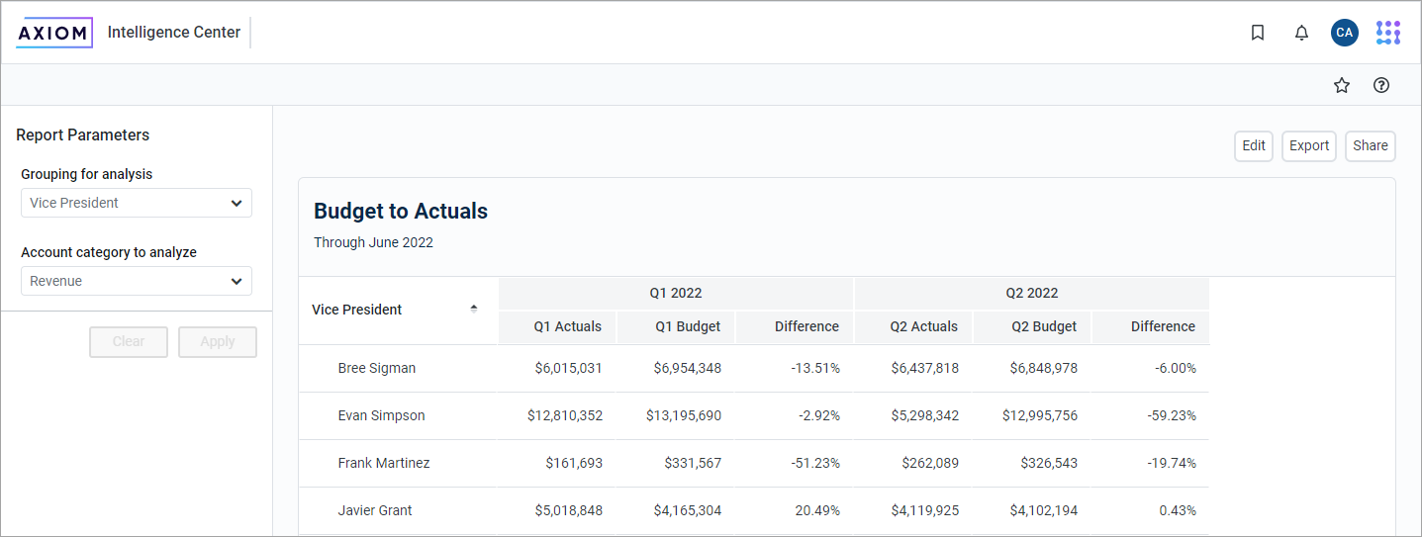Open the help question mark icon
Viewport: 1422px width, 537px height.
click(1381, 85)
